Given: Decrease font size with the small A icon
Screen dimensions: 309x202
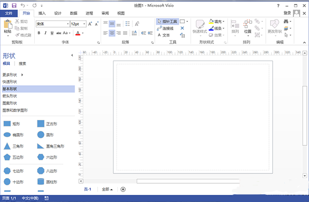Looking at the screenshot, I should tap(97, 24).
